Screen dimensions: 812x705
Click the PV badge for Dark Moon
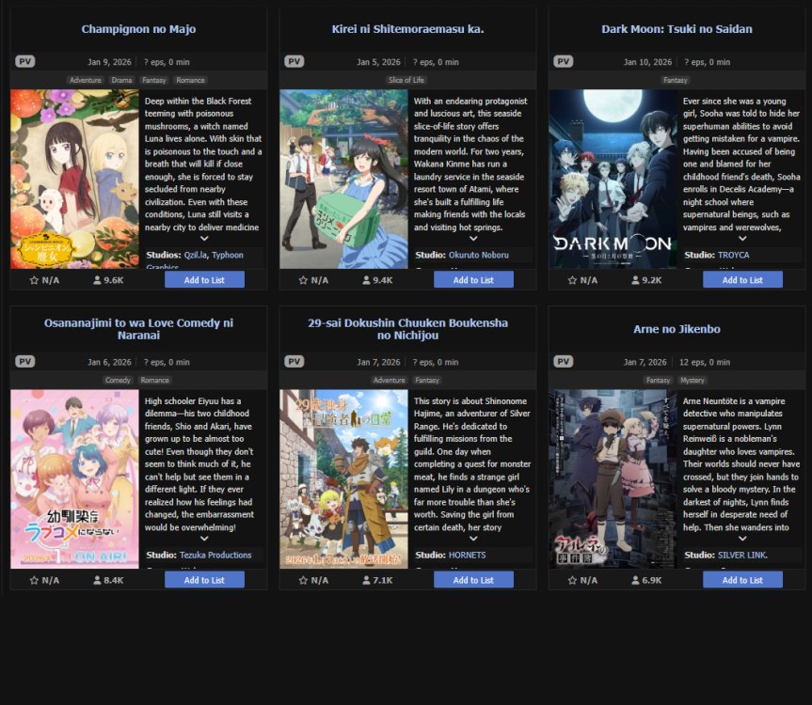pyautogui.click(x=563, y=61)
